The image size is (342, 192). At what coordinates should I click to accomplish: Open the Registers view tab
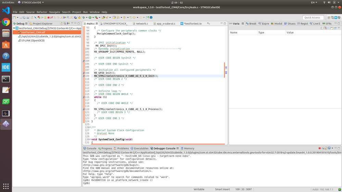(x=303, y=24)
